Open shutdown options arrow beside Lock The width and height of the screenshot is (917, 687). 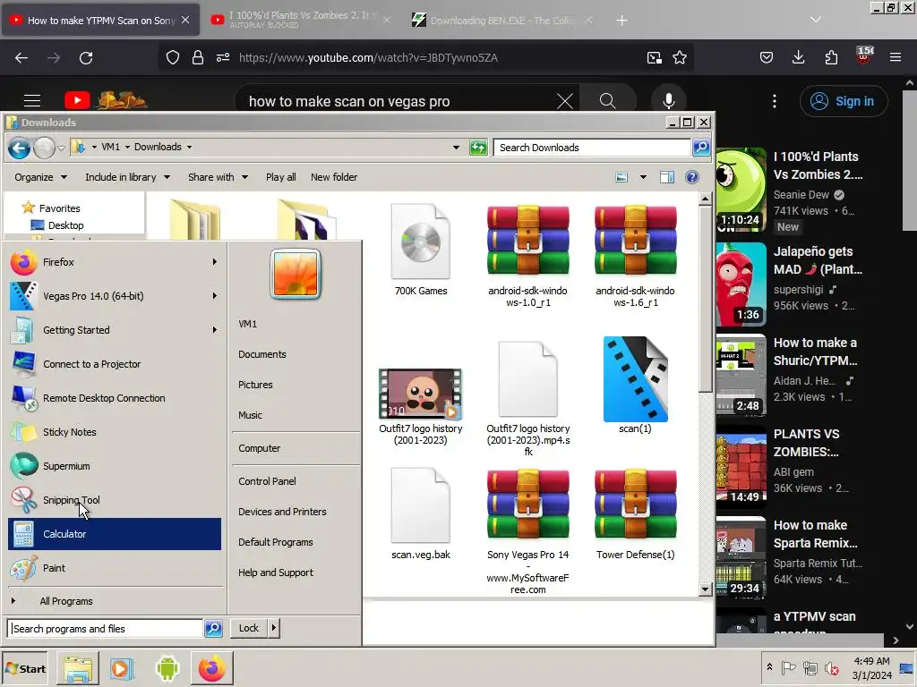274,628
